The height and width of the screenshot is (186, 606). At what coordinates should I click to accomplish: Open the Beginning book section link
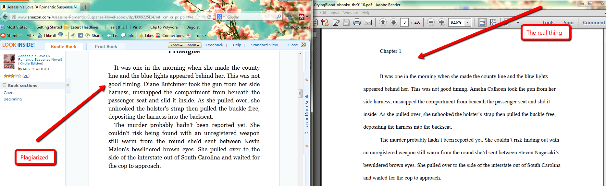[13, 99]
